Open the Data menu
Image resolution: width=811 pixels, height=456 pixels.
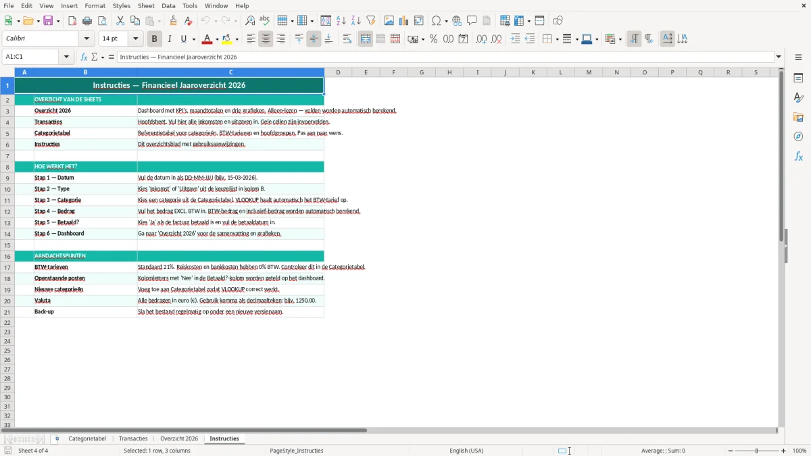pyautogui.click(x=168, y=5)
